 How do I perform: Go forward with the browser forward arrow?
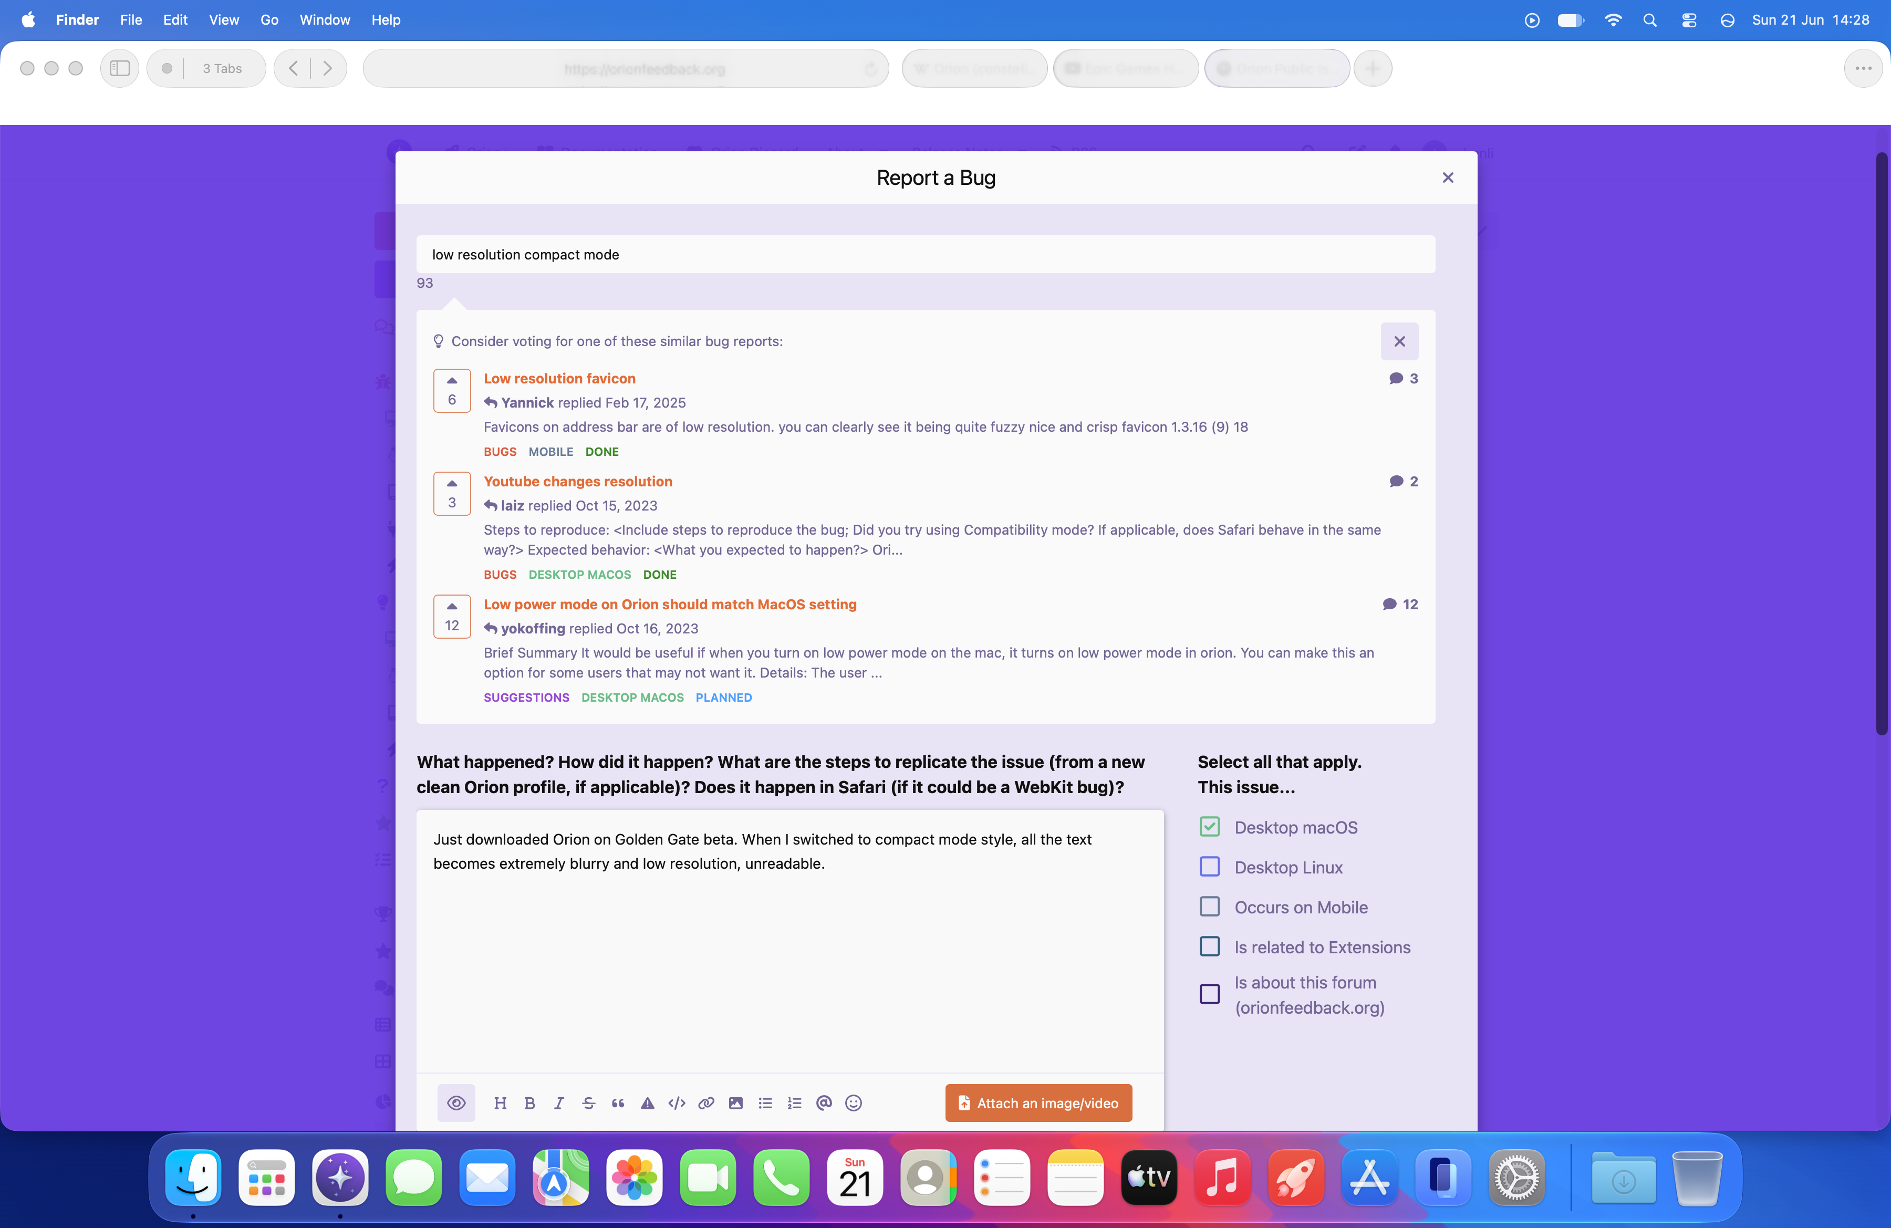327,68
